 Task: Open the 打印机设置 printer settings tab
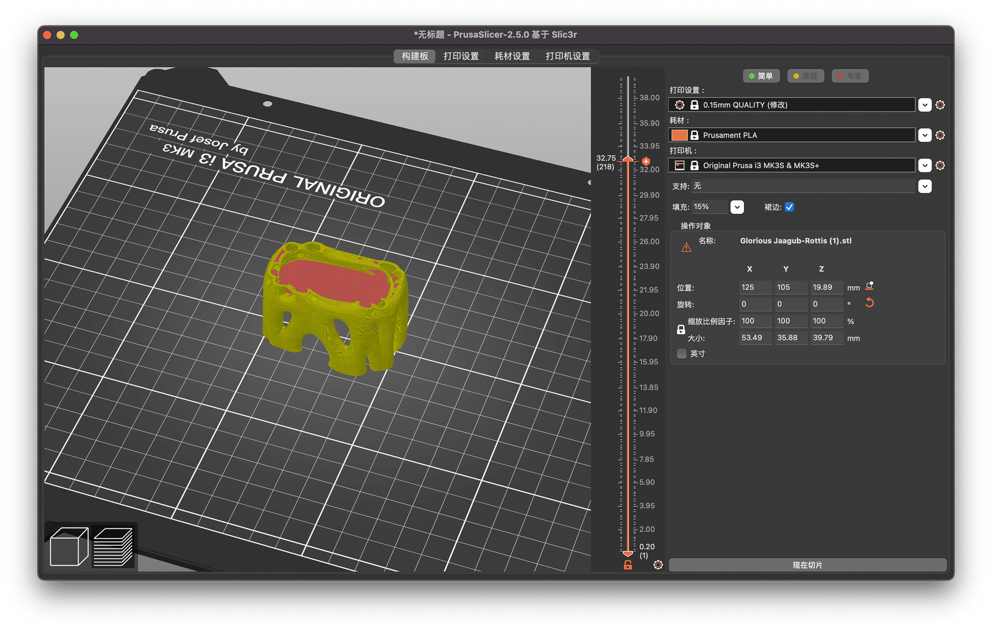point(568,56)
